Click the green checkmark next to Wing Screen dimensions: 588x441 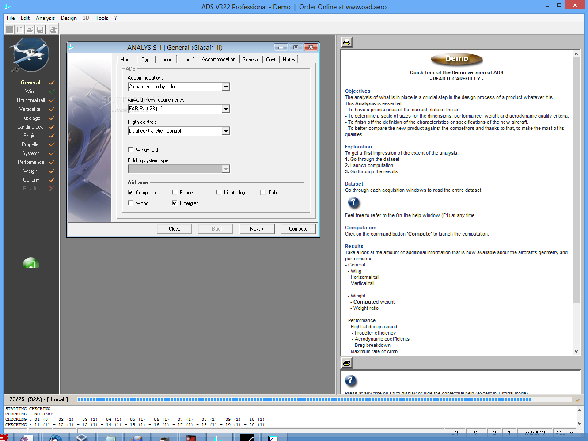click(52, 91)
